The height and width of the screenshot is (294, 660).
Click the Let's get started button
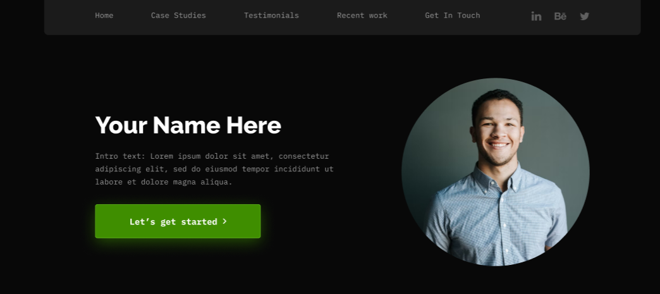(178, 221)
